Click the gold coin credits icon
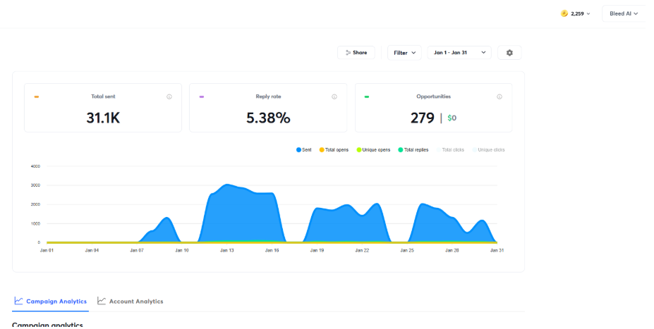Image resolution: width=654 pixels, height=329 pixels. tap(564, 13)
